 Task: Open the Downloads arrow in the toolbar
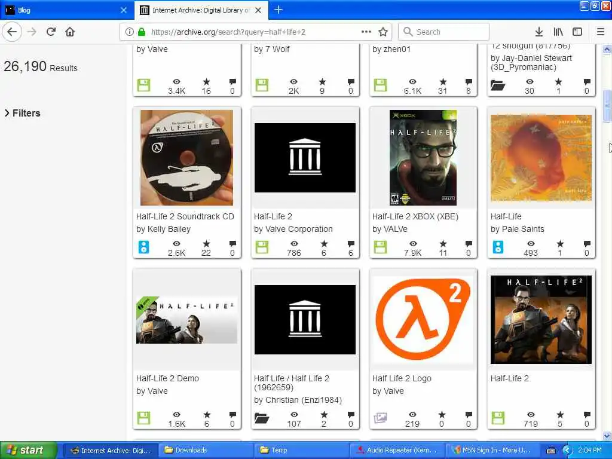[539, 32]
